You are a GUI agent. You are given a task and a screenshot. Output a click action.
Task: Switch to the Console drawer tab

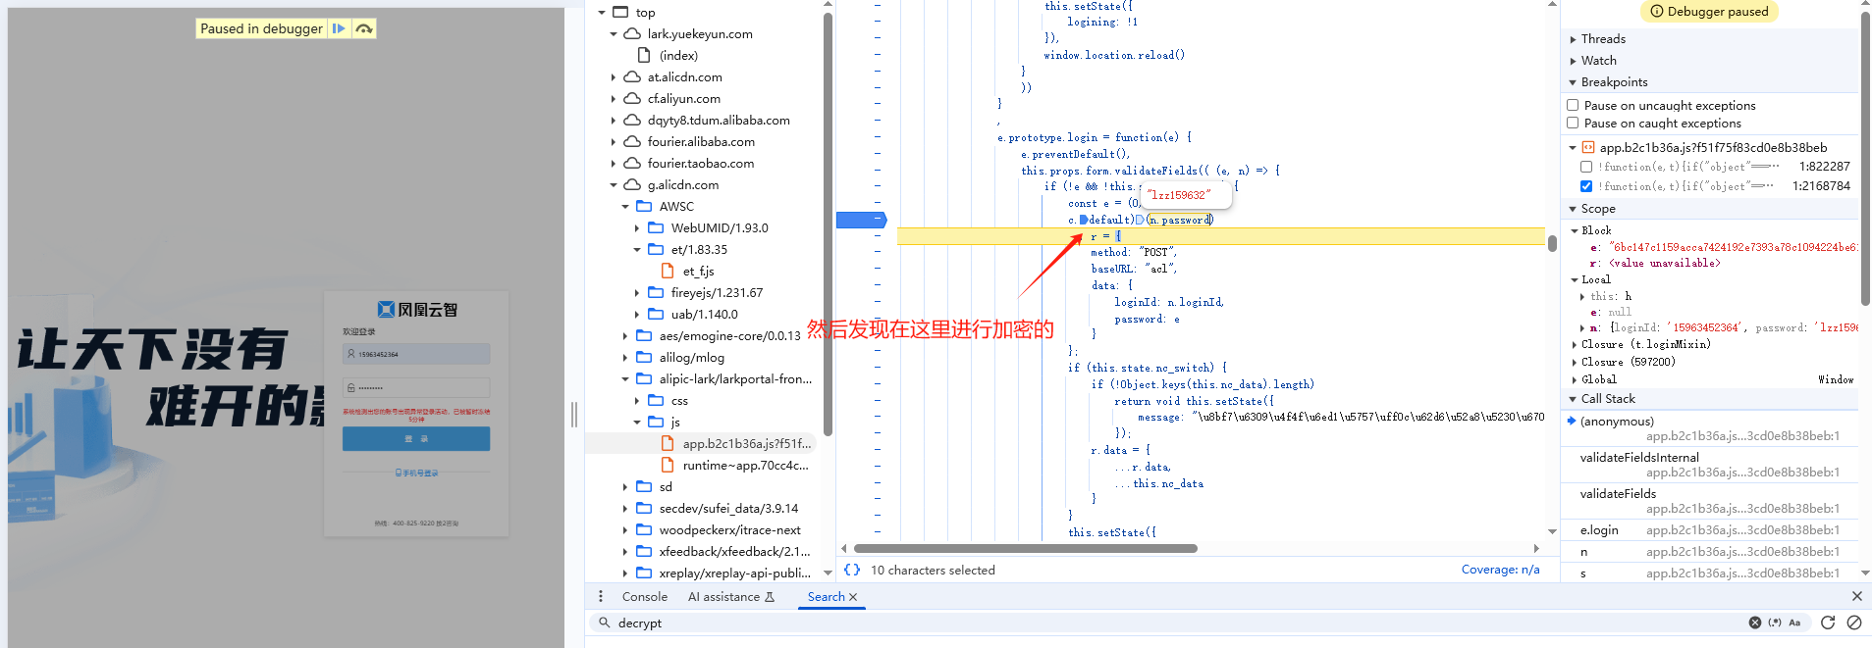[644, 596]
